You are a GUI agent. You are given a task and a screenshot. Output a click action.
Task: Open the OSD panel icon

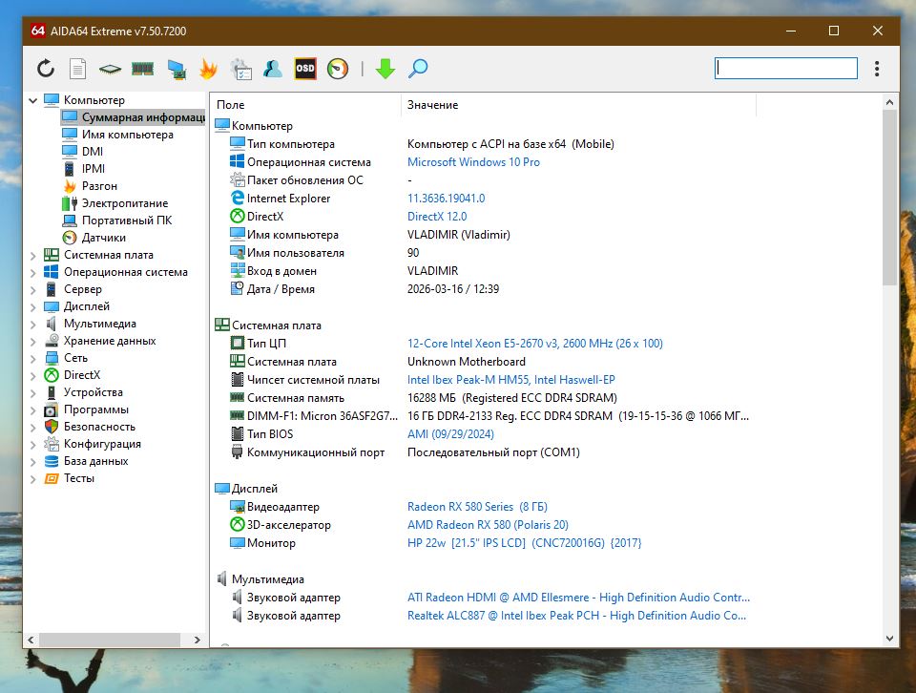pyautogui.click(x=305, y=69)
